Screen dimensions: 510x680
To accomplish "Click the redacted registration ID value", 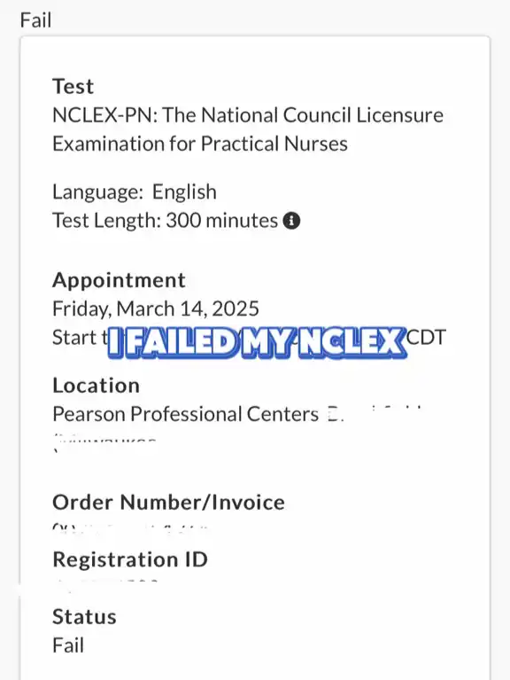I will pos(105,584).
